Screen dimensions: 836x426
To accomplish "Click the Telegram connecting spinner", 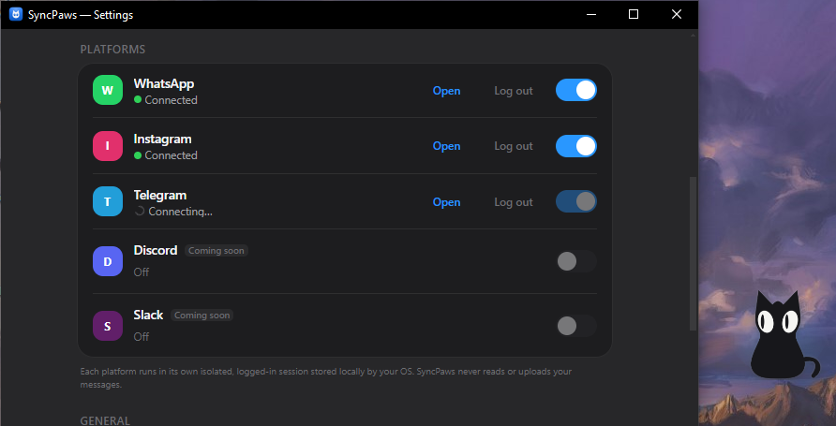I will pyautogui.click(x=139, y=211).
